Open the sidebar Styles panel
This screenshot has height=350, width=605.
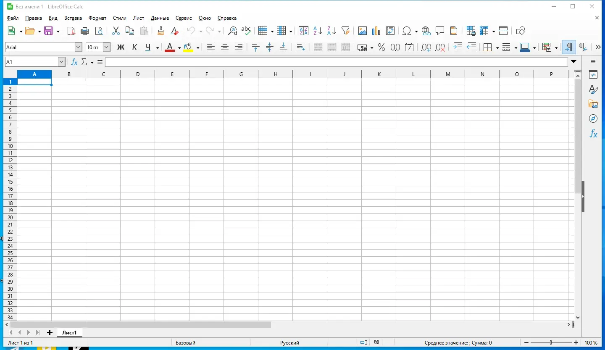click(x=593, y=89)
